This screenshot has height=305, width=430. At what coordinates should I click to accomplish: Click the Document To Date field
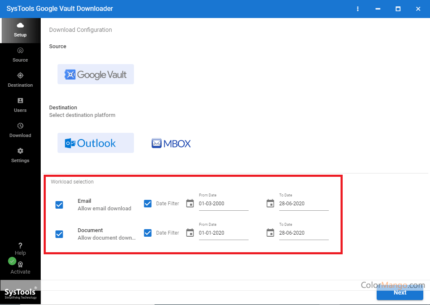304,233
